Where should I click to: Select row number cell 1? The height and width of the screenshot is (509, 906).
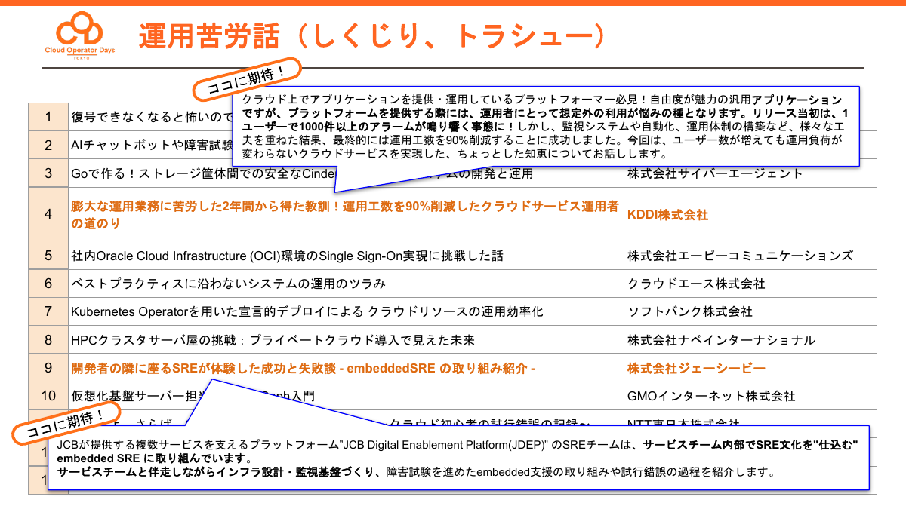pyautogui.click(x=48, y=116)
